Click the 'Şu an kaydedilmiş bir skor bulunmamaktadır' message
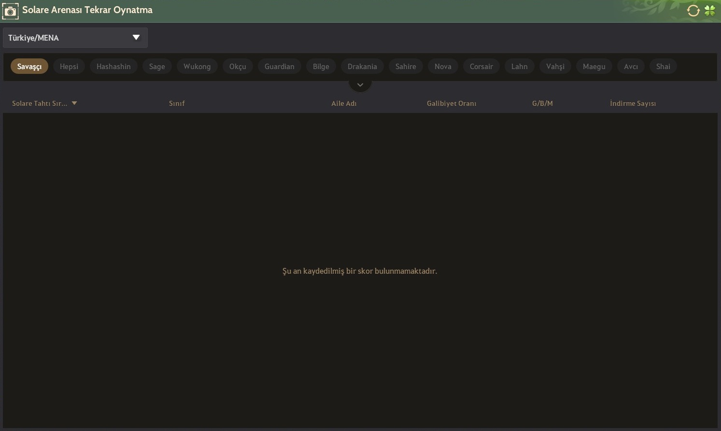Image resolution: width=721 pixels, height=431 pixels. click(x=360, y=271)
